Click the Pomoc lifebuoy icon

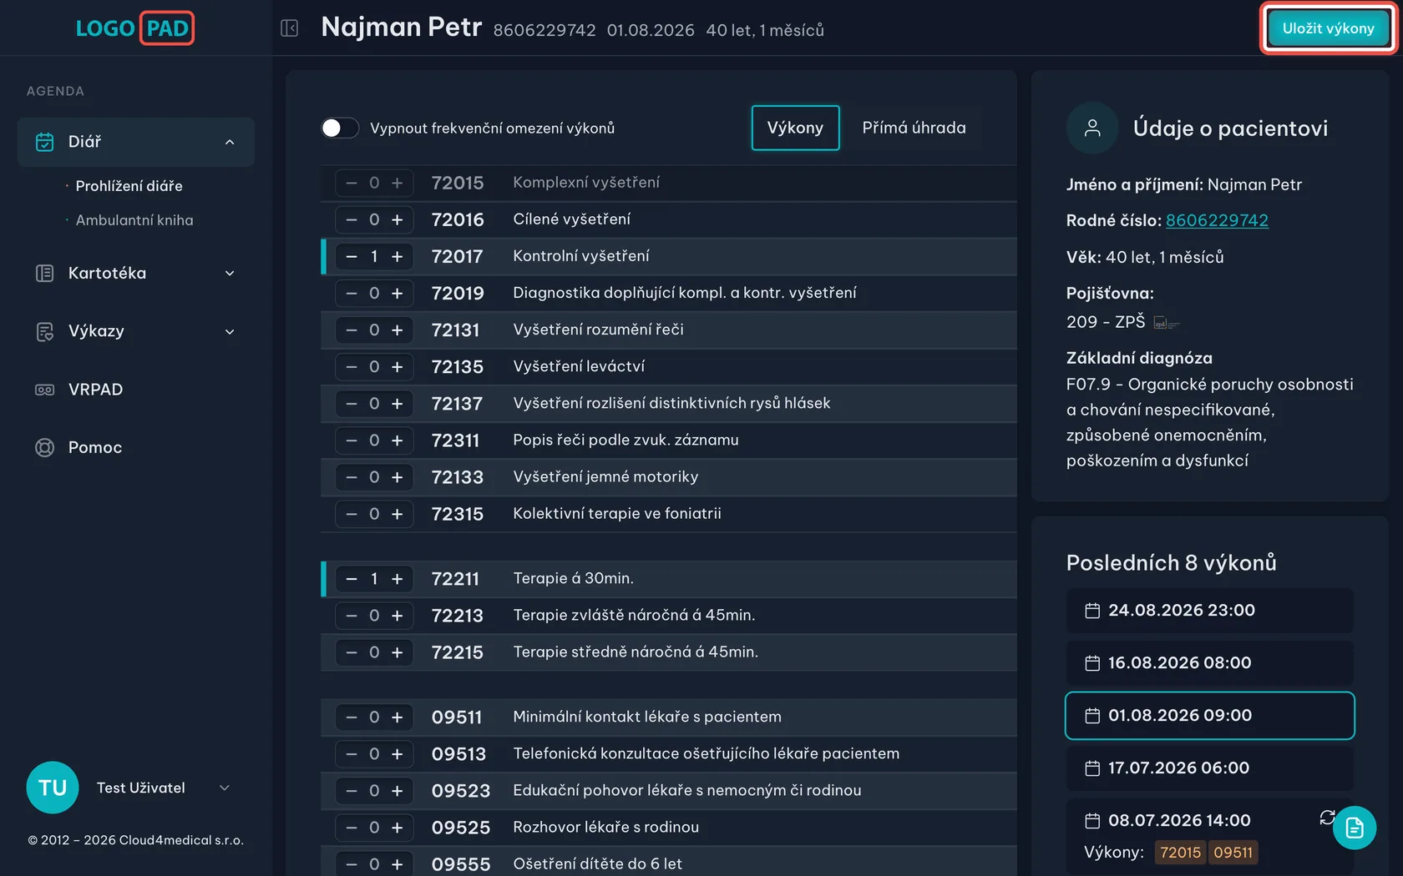tap(45, 447)
